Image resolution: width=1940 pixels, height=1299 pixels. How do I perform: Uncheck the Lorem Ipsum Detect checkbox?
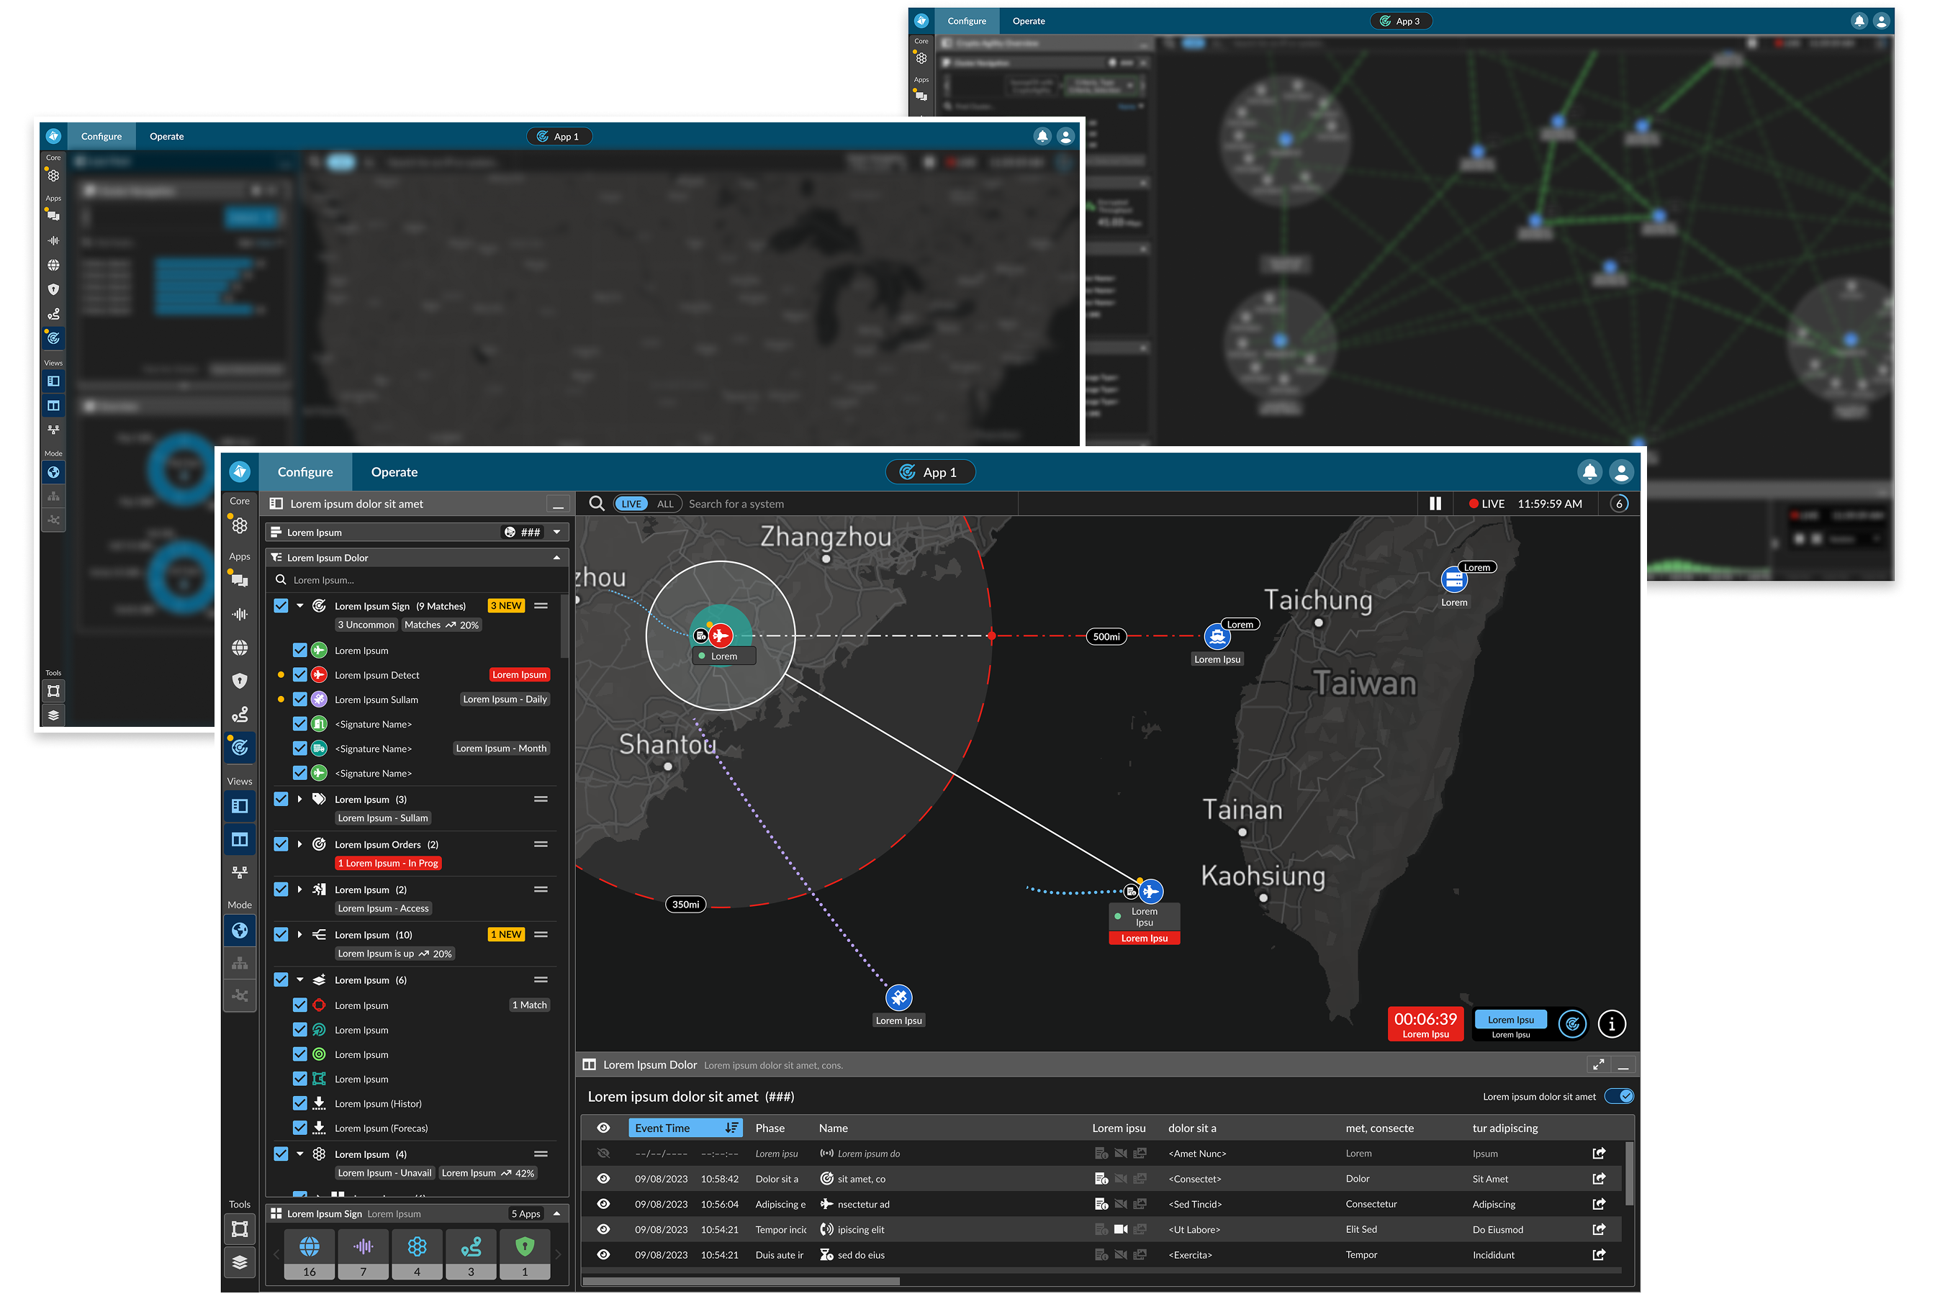(x=300, y=675)
